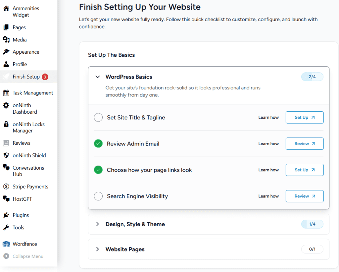The height and width of the screenshot is (272, 339).
Task: Uncheck the Review Admin Email checkmark
Action: coord(98,144)
